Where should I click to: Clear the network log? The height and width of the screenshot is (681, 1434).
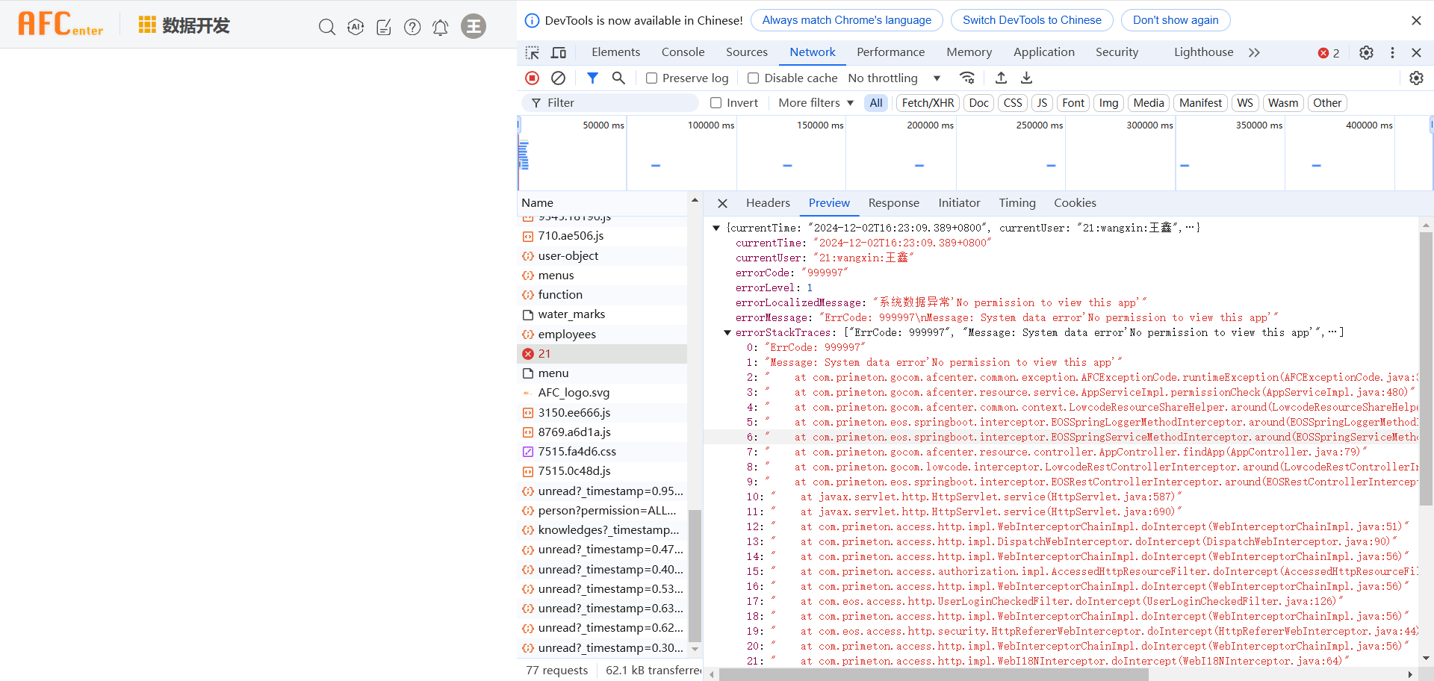(558, 78)
